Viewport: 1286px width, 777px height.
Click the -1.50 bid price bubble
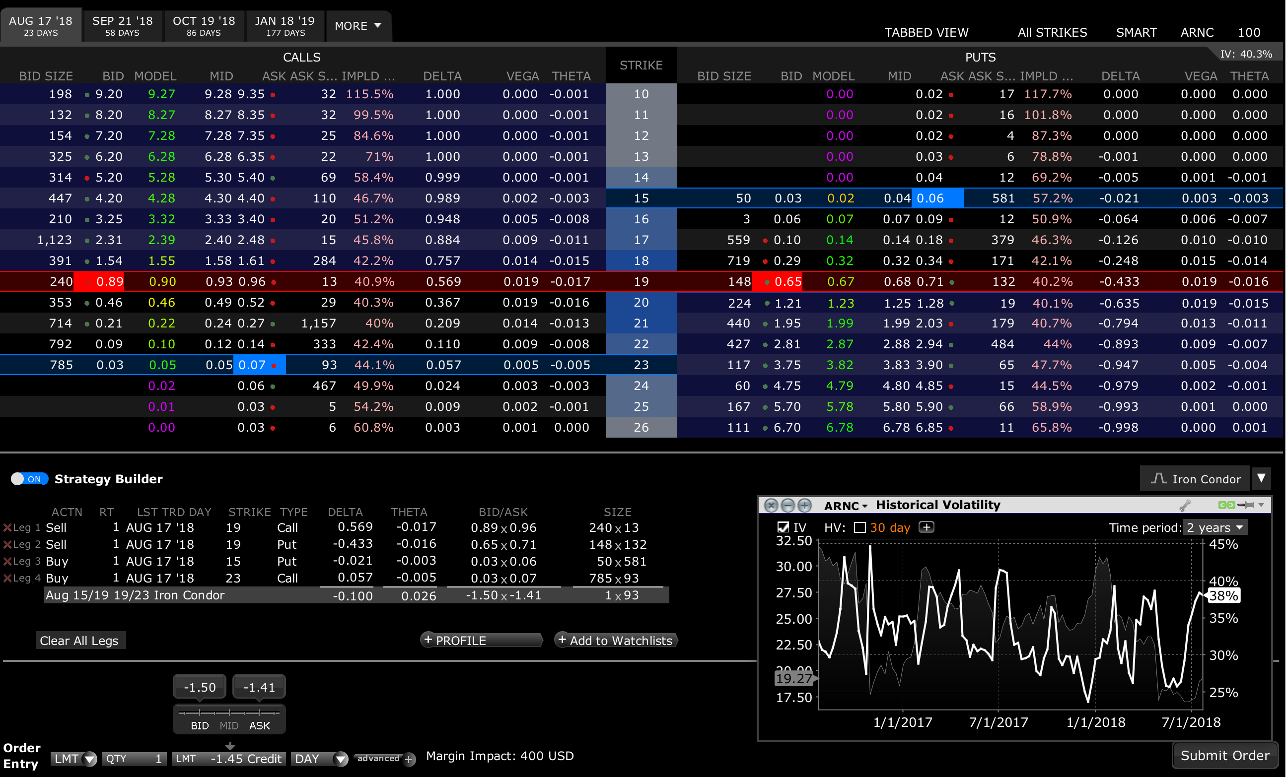[200, 687]
